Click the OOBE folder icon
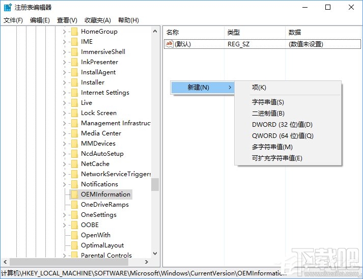Viewport: 363px width, 279px height. tap(74, 225)
